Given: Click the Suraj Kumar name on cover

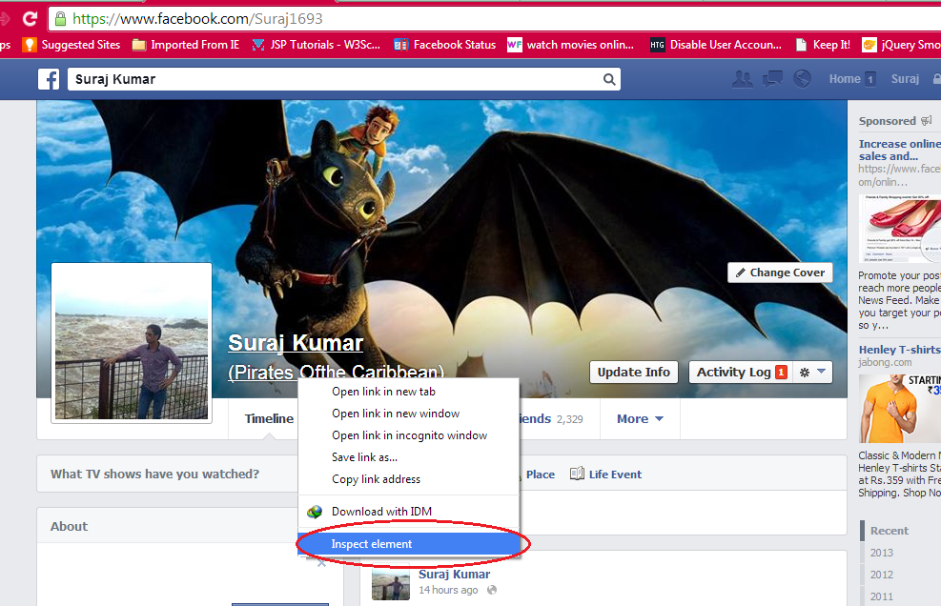Looking at the screenshot, I should click(x=296, y=343).
